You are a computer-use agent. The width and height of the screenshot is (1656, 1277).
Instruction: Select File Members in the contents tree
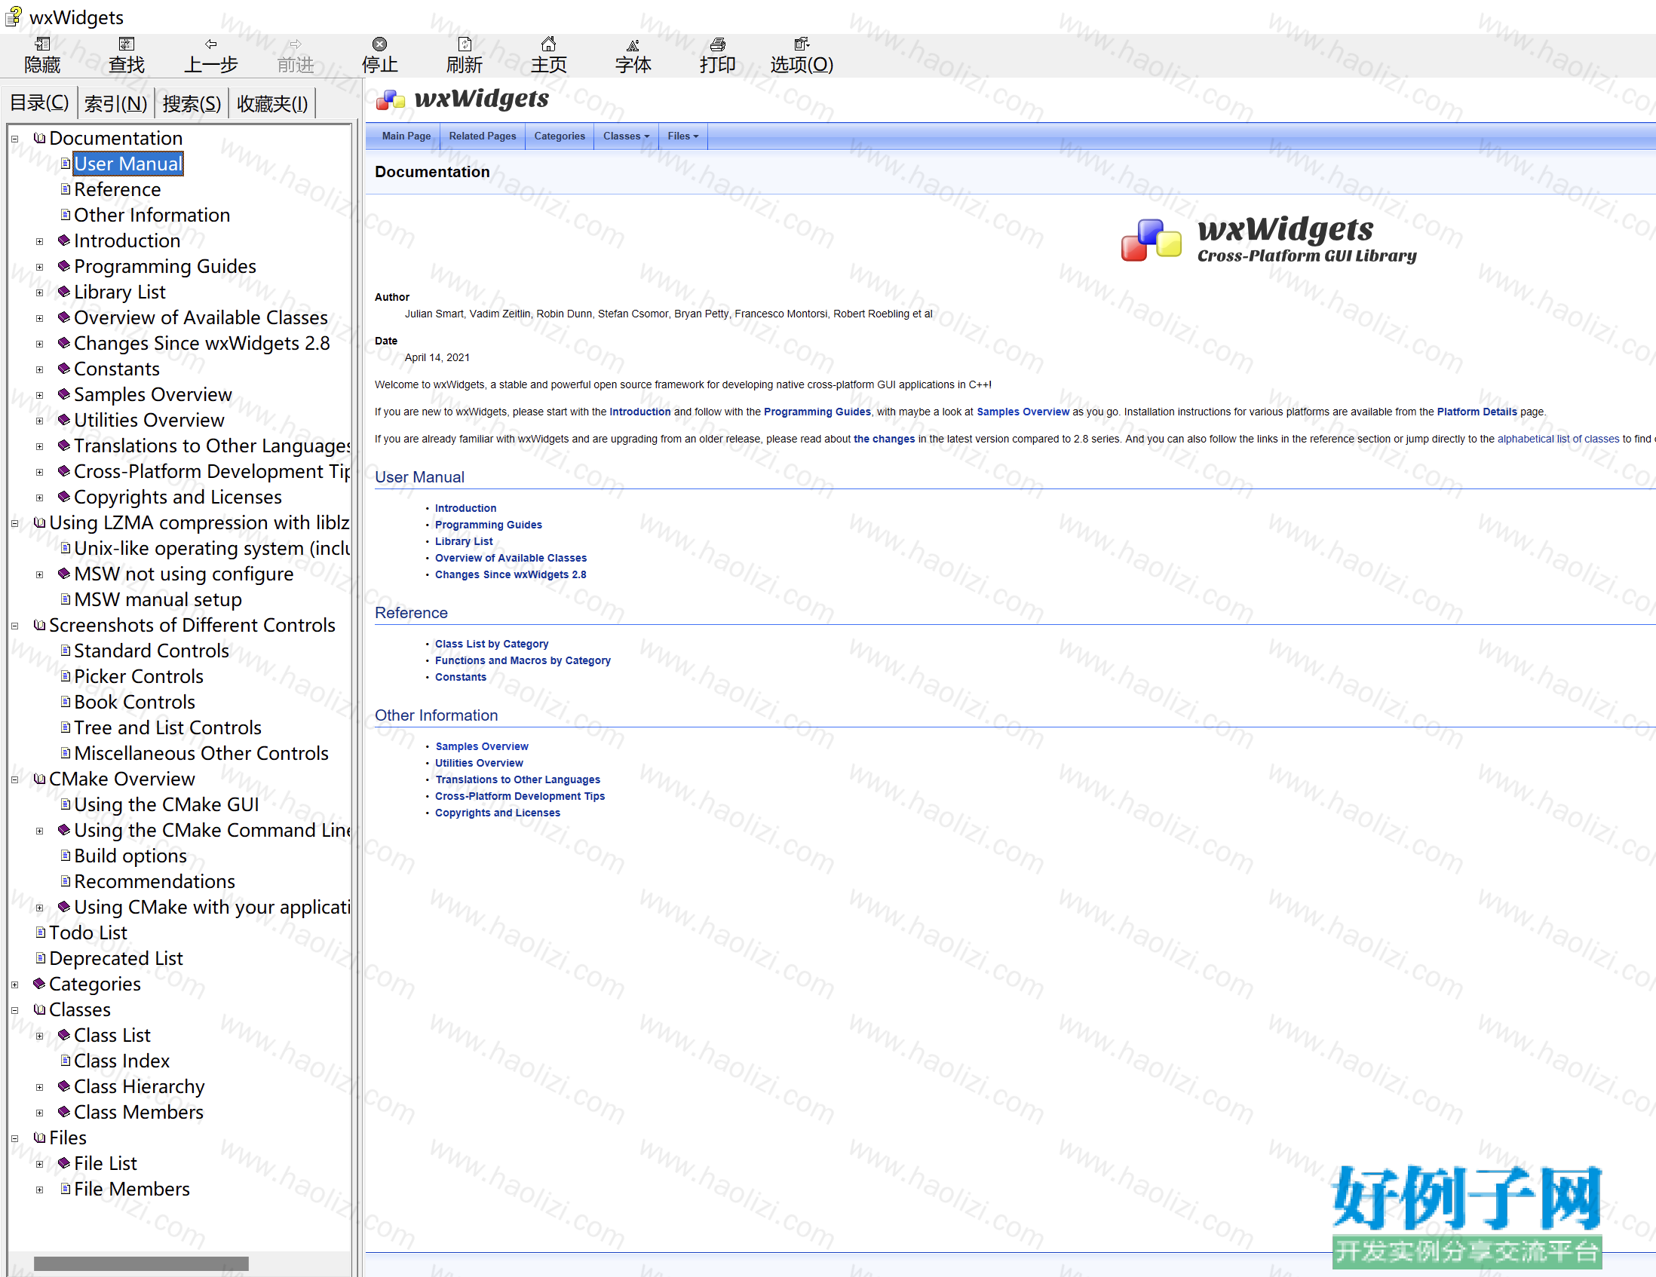pos(131,1189)
